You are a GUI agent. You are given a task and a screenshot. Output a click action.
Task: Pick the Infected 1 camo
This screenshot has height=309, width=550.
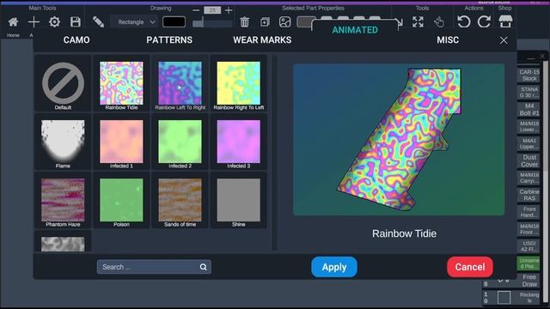tap(121, 142)
